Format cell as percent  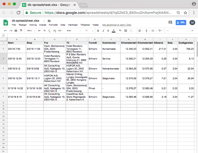click(x=44, y=31)
